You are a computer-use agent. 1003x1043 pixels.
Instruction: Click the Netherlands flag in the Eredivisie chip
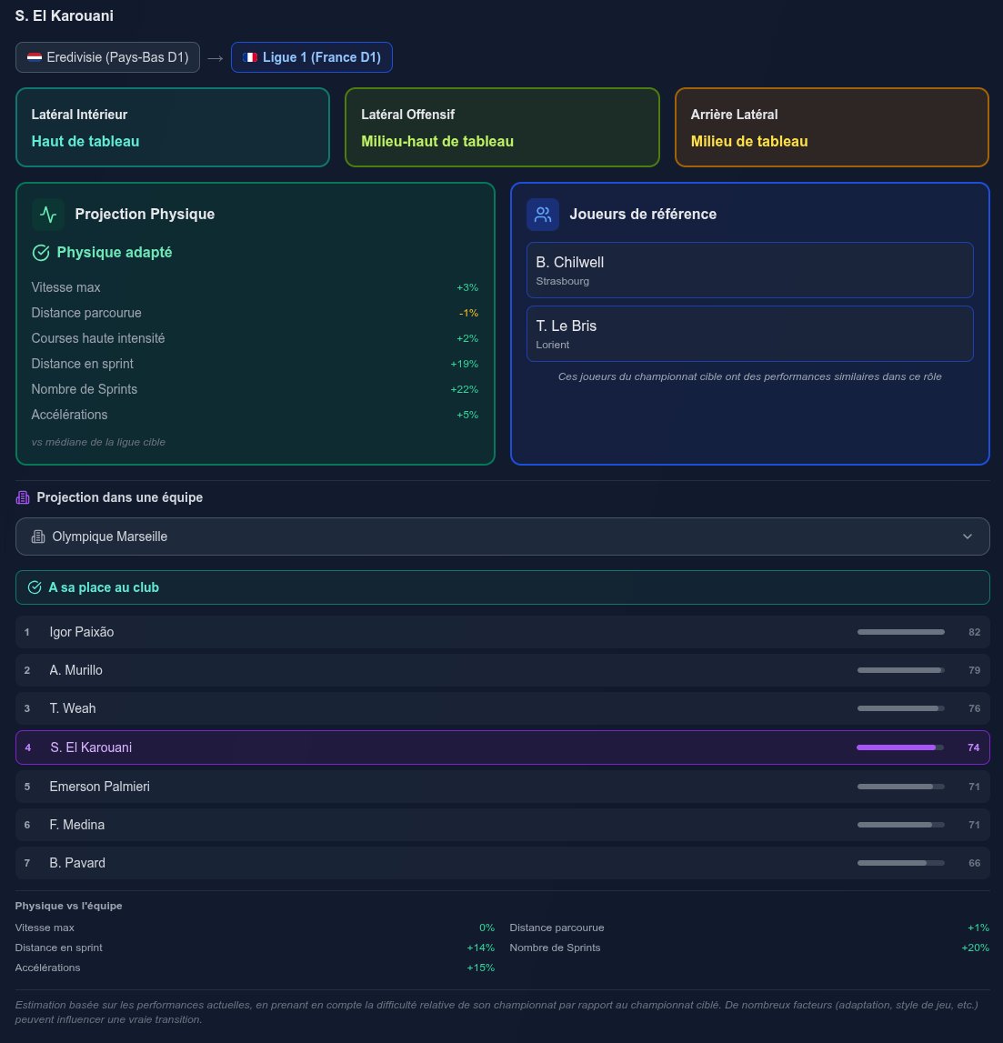click(x=35, y=58)
